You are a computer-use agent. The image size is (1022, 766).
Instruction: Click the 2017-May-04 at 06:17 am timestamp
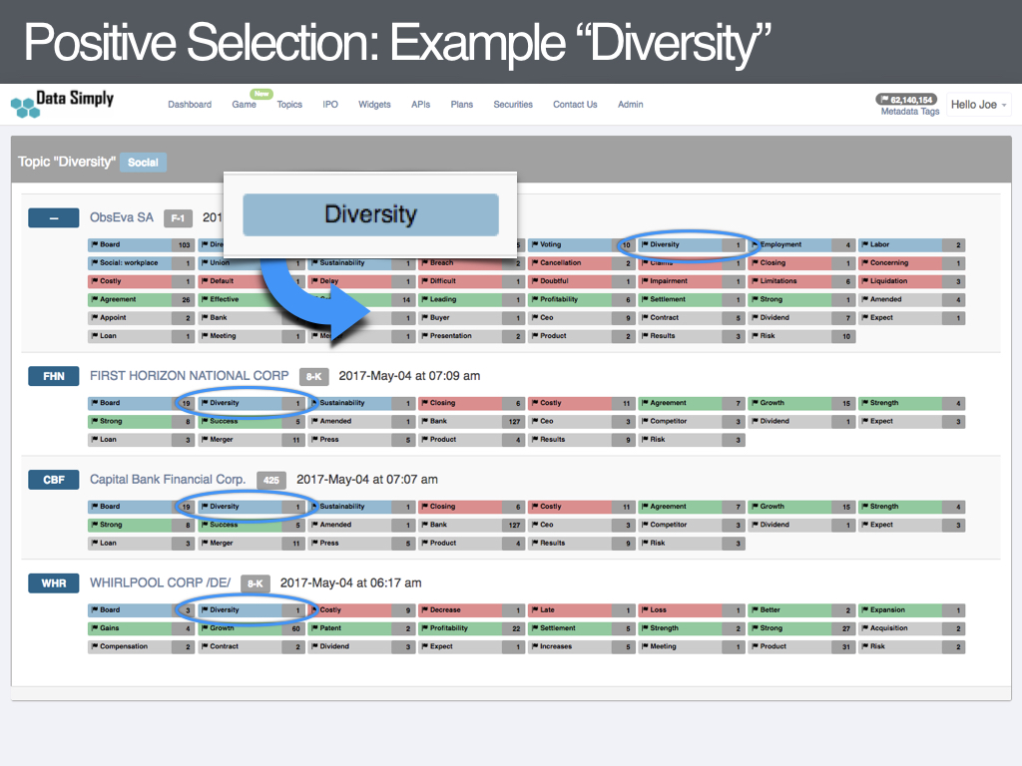[x=350, y=582]
